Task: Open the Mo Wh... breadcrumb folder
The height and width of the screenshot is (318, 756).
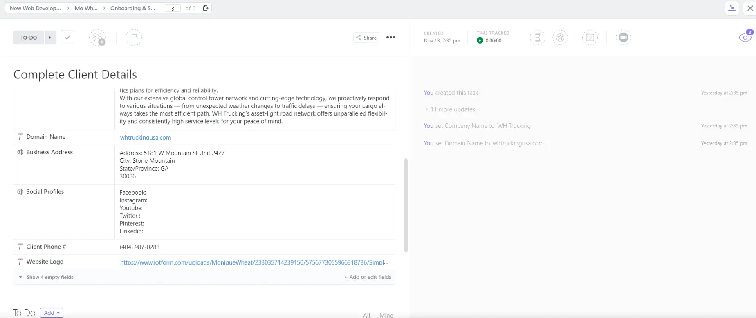Action: pyautogui.click(x=86, y=8)
